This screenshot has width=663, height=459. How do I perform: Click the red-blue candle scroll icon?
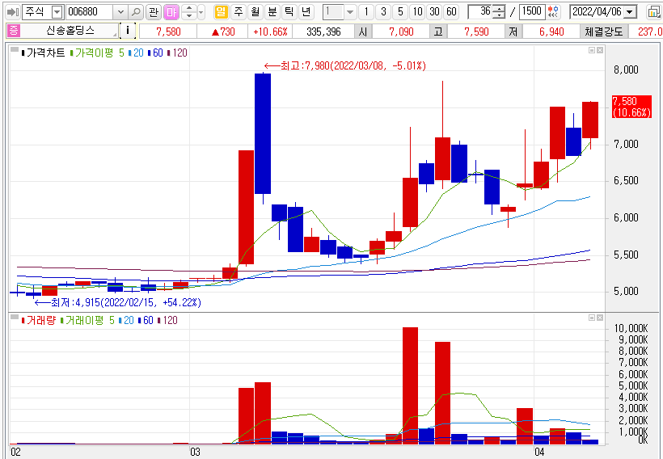pyautogui.click(x=553, y=12)
